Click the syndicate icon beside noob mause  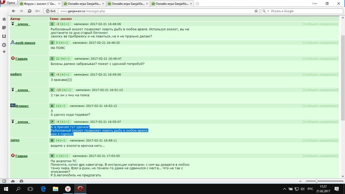[13, 42]
